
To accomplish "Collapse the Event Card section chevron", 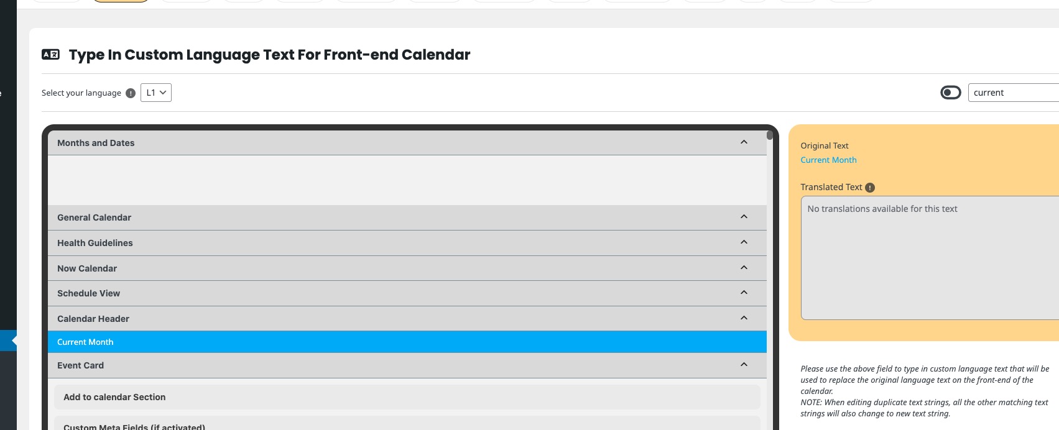I will [x=744, y=365].
